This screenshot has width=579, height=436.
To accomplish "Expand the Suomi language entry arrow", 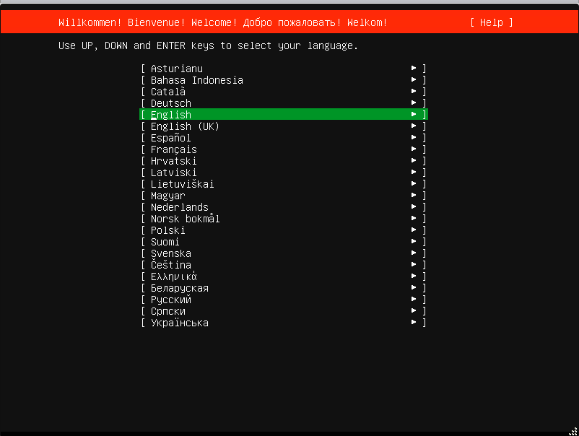I will click(414, 242).
